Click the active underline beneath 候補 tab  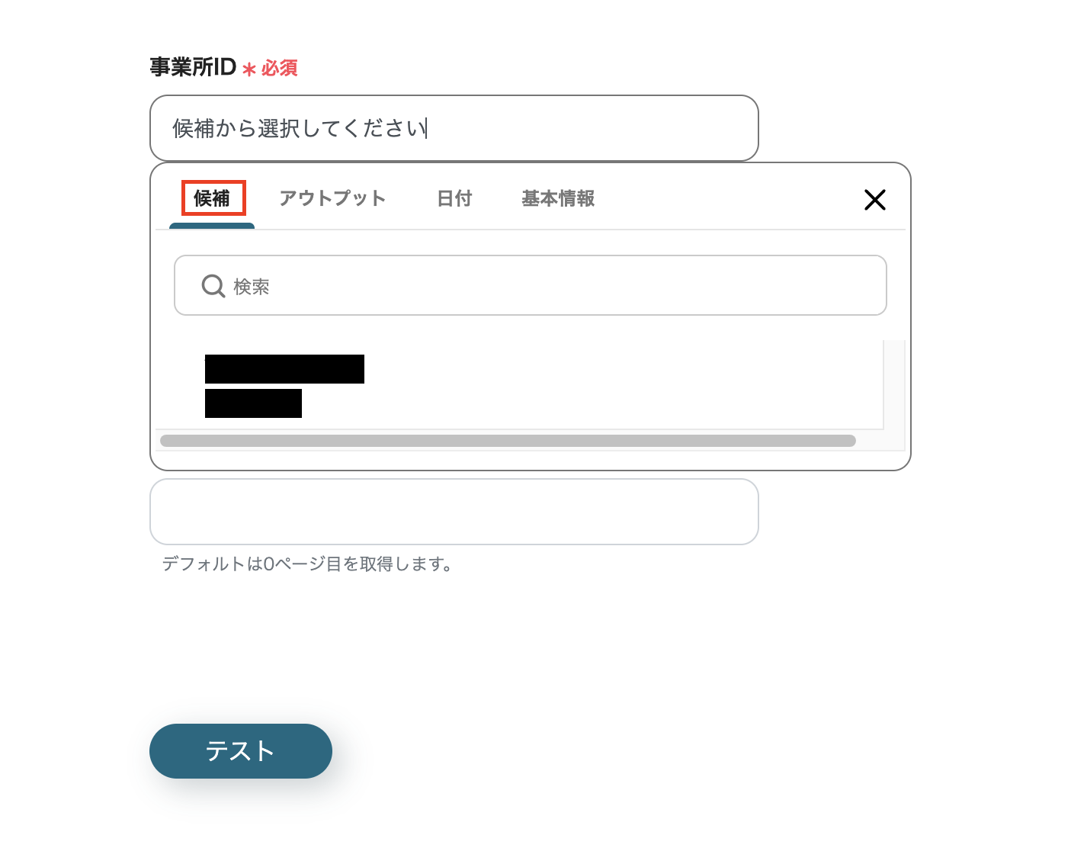tap(212, 226)
